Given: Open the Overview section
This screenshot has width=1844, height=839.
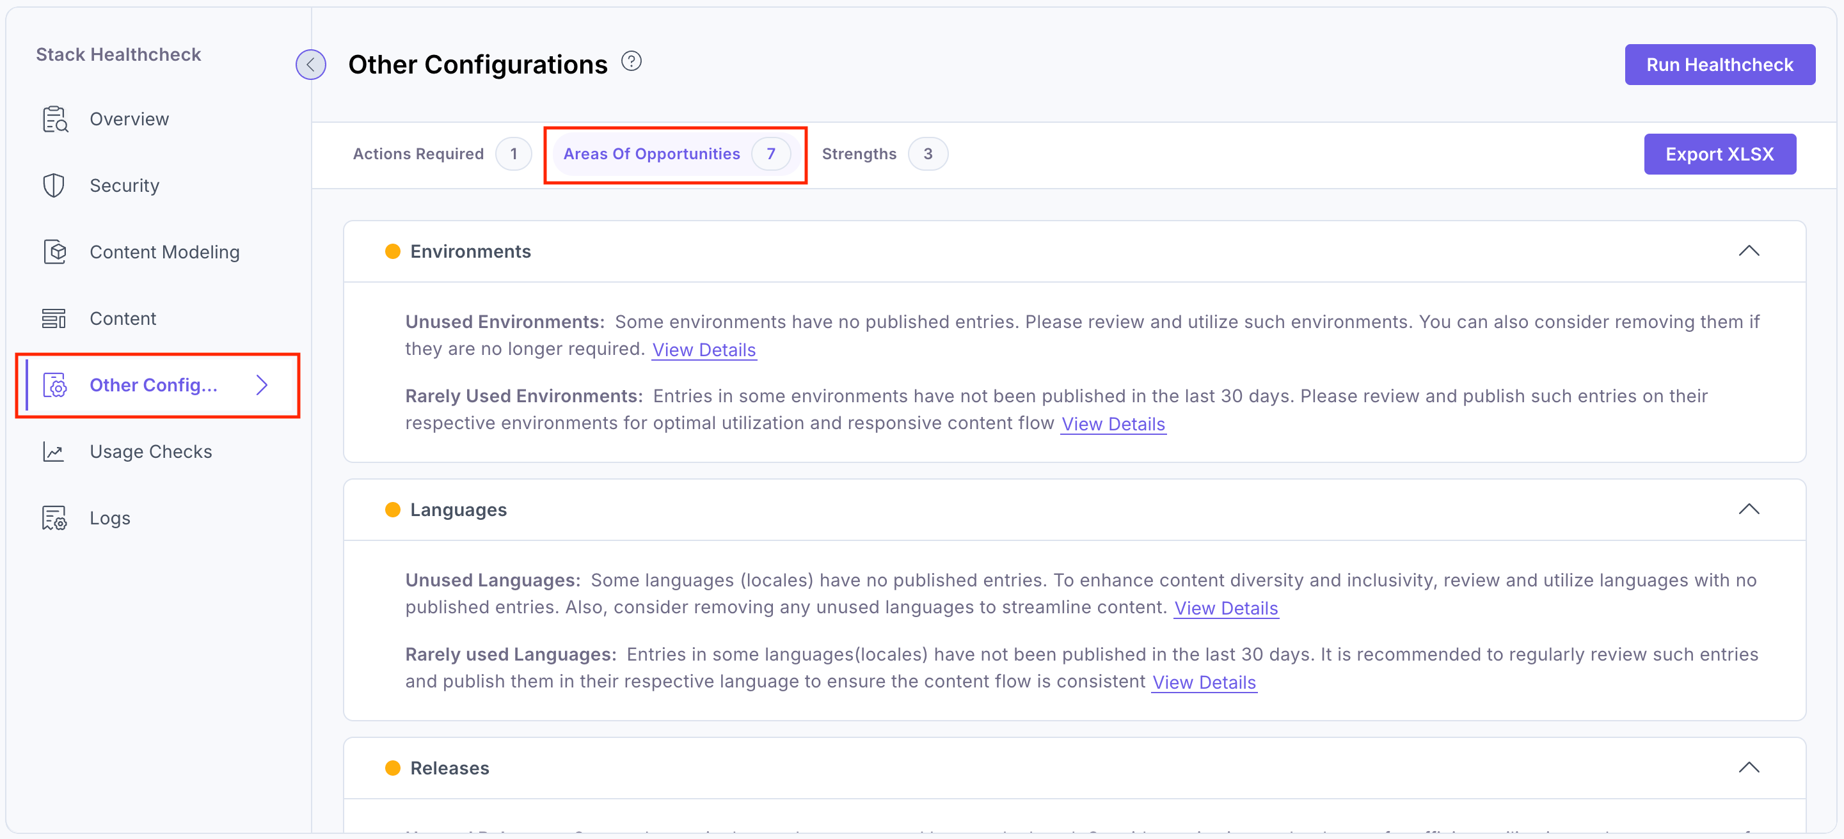Looking at the screenshot, I should pos(129,119).
